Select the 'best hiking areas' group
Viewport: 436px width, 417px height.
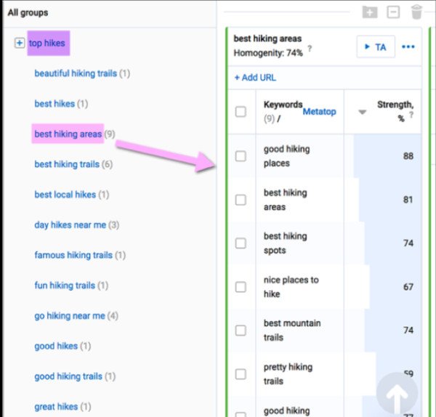point(68,134)
